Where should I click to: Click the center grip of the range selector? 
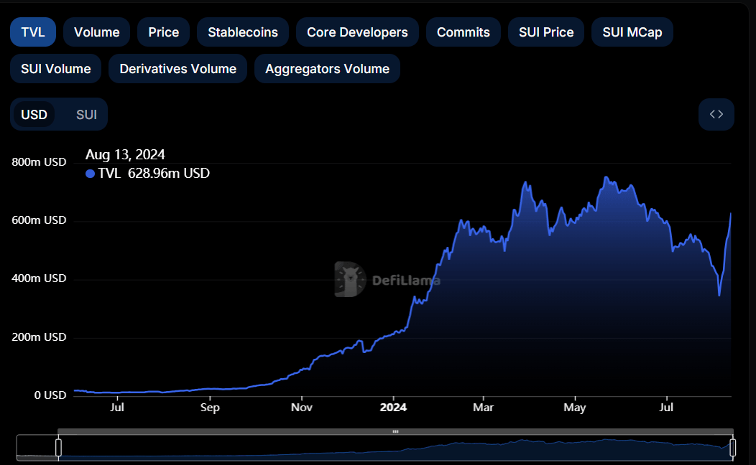click(396, 431)
